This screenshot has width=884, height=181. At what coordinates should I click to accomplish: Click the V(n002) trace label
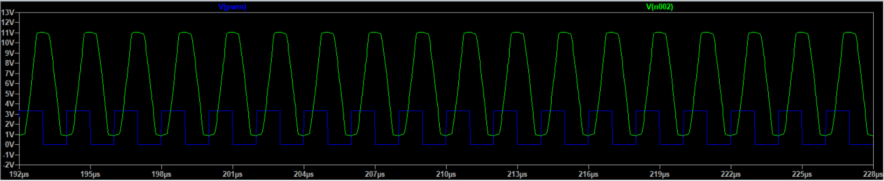point(659,7)
